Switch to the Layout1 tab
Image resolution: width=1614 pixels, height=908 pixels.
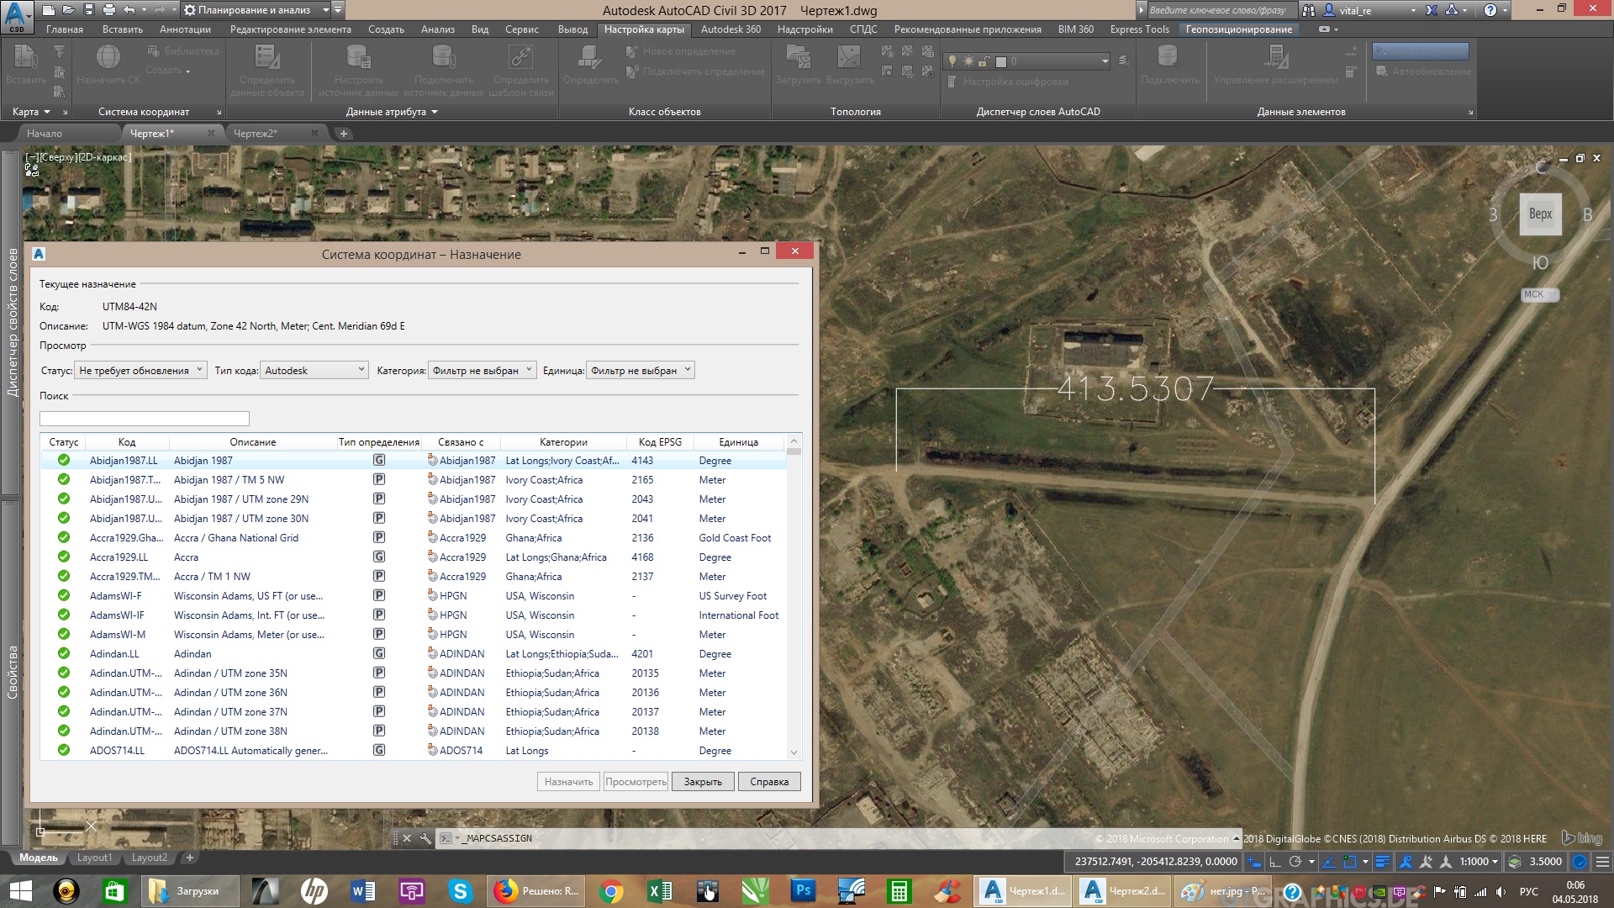tap(94, 858)
